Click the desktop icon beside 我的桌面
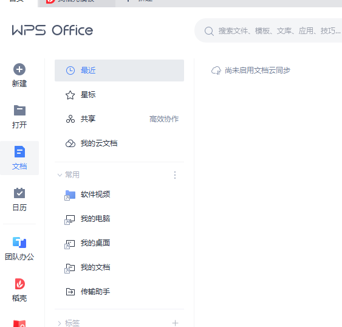Screen dimensions: 342x327 [70, 244]
